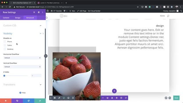The height and width of the screenshot is (103, 183).
Task: Switch to the Design tab
Action: (x=18, y=18)
